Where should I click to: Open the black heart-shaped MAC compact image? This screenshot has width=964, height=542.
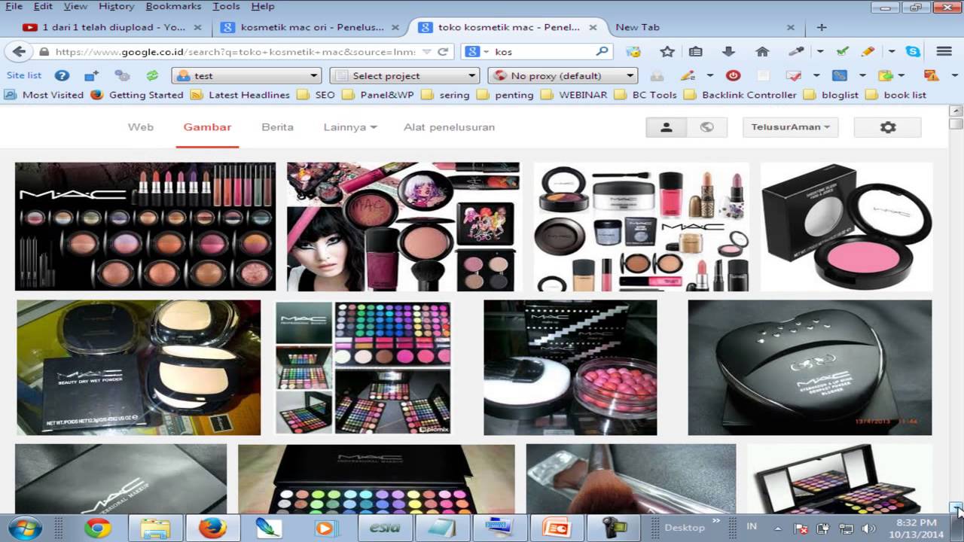tap(810, 367)
